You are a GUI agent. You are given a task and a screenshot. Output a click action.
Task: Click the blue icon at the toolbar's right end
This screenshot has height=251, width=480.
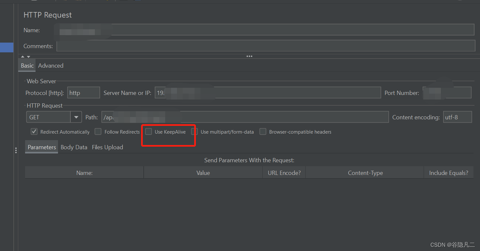[137, 1]
